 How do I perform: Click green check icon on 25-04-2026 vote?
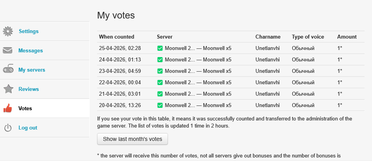point(160,48)
